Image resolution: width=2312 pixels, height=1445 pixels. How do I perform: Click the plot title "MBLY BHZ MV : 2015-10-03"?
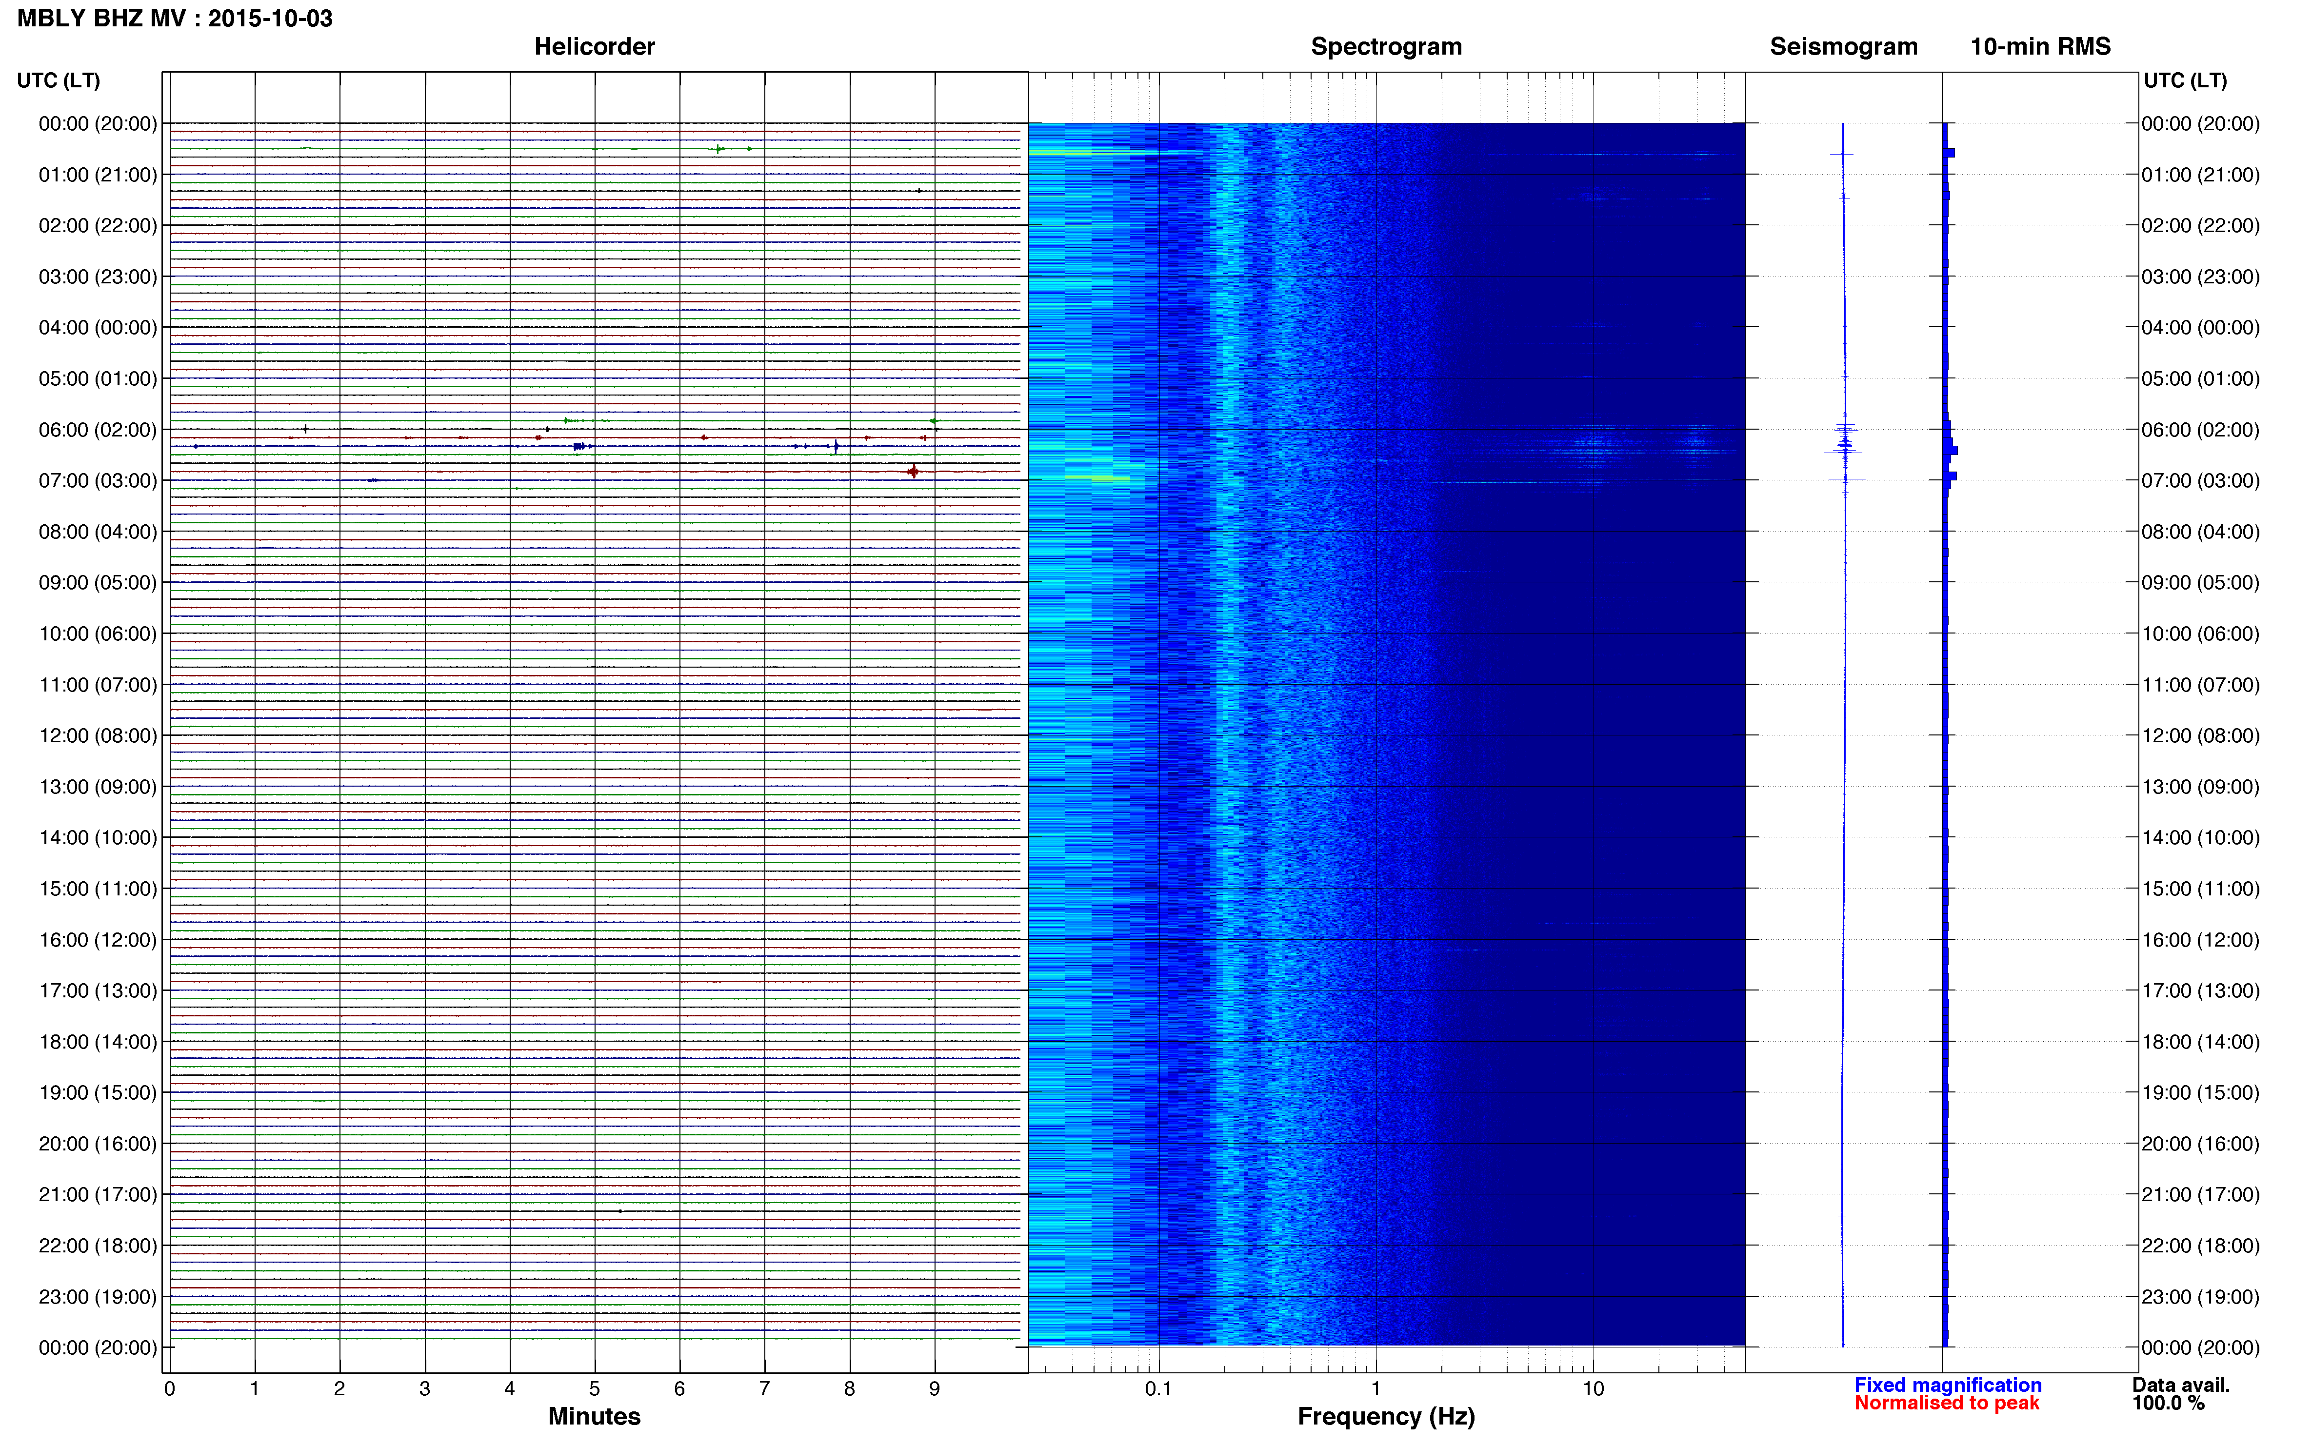[175, 18]
